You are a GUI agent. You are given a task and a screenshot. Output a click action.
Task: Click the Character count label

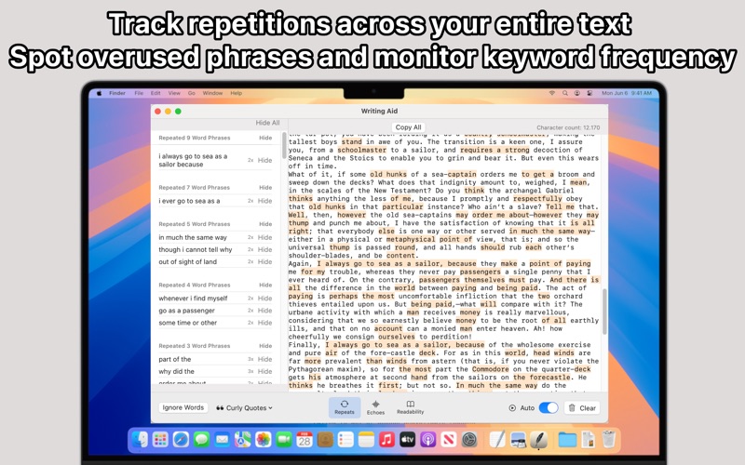pyautogui.click(x=568, y=127)
